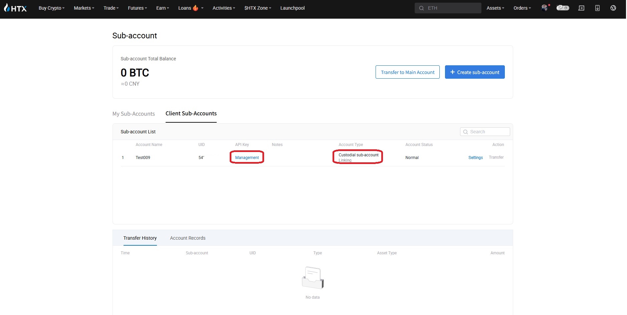627x315 pixels.
Task: Expand the Orders dropdown menu
Action: [522, 8]
